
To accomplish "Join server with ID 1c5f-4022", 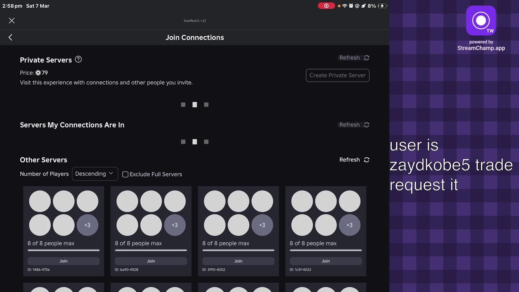I will [x=326, y=261].
